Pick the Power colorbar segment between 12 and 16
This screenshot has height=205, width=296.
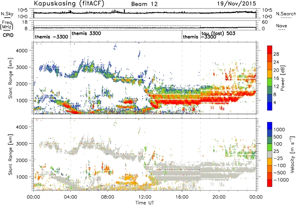[x=270, y=82]
